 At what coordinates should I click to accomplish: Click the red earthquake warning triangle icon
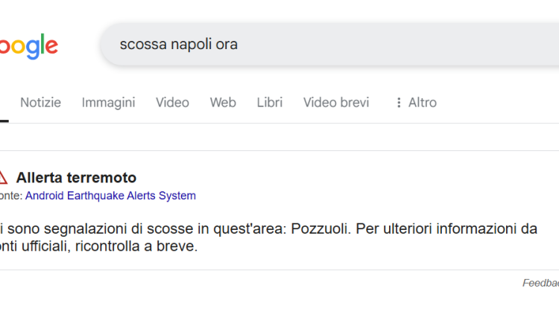pos(3,178)
